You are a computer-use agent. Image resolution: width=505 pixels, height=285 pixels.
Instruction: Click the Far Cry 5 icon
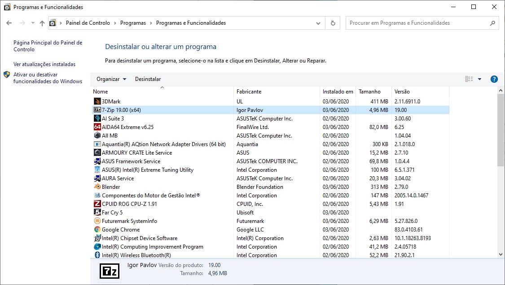click(x=97, y=213)
